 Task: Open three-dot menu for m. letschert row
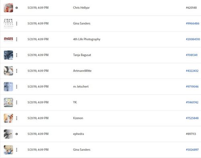(x=16, y=87)
